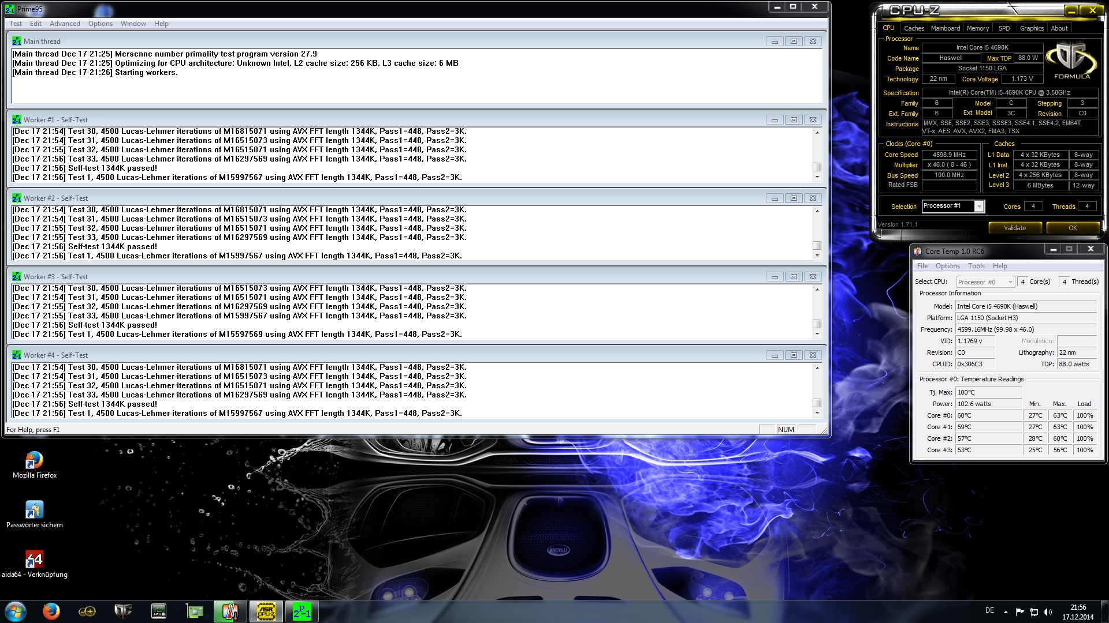Open the DE input language selector
The width and height of the screenshot is (1109, 623).
coord(989,610)
